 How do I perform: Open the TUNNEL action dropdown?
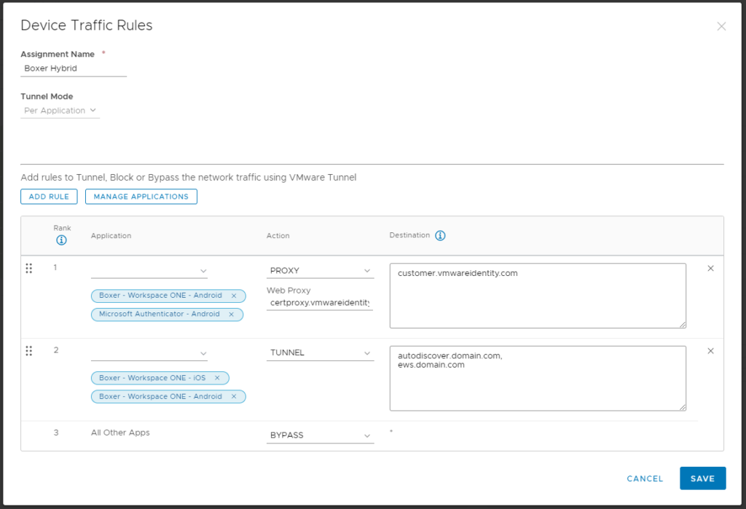coord(321,353)
